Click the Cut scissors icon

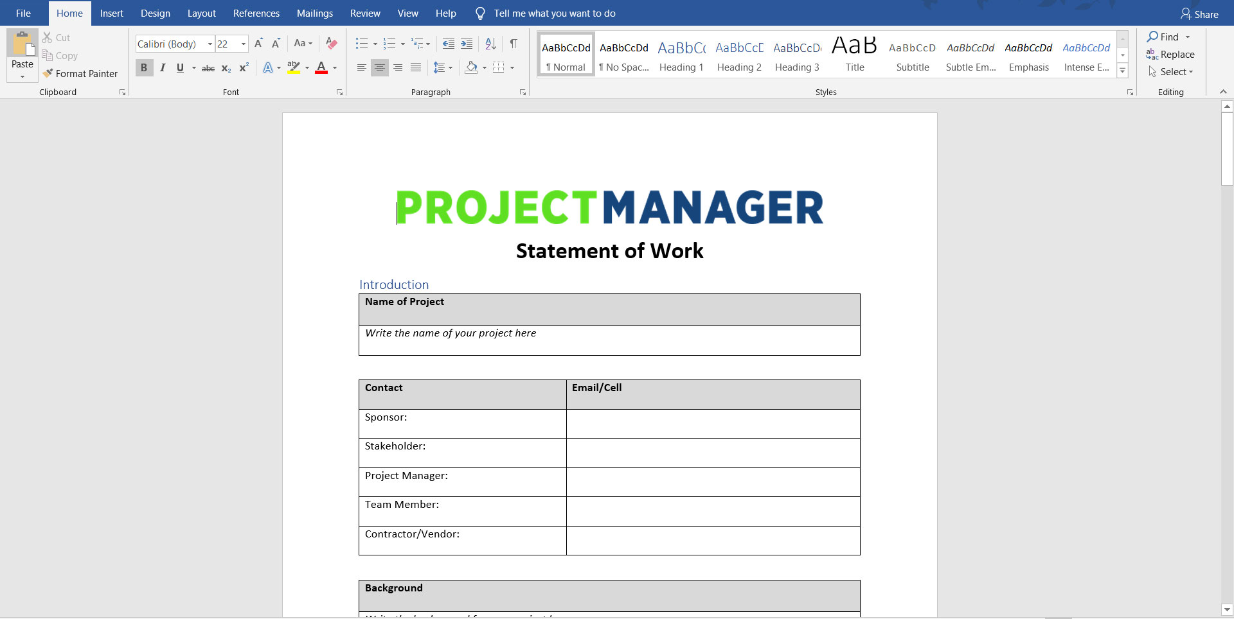pyautogui.click(x=48, y=37)
